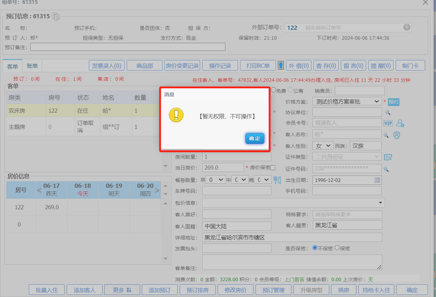Open 发票录入(0)
This screenshot has width=436, height=297.
(107, 66)
